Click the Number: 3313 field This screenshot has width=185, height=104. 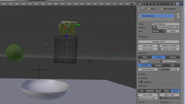(x=159, y=42)
